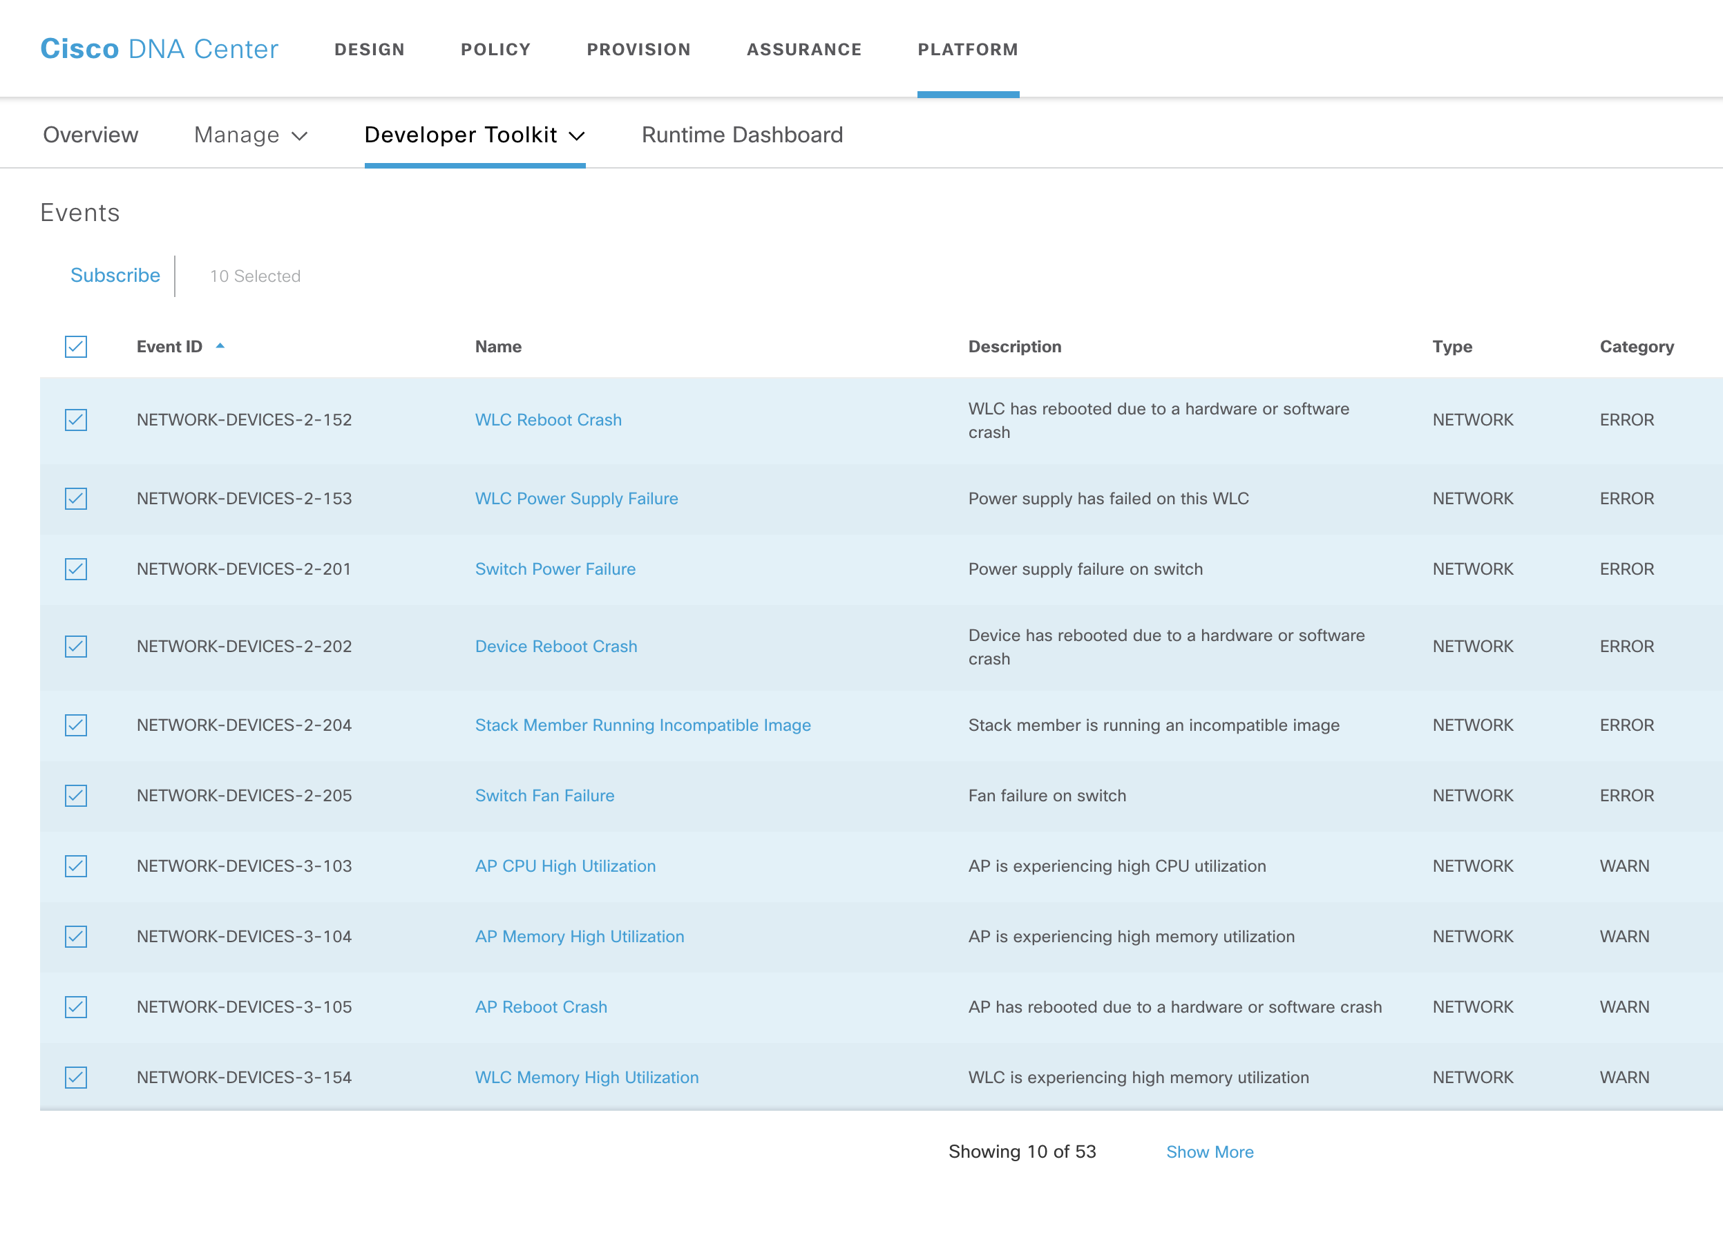Untick the WLC Memory High Utilization checkbox

click(76, 1077)
